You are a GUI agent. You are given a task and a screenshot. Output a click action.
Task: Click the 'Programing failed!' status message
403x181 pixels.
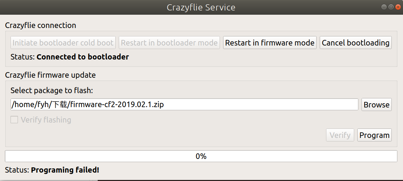[65, 170]
